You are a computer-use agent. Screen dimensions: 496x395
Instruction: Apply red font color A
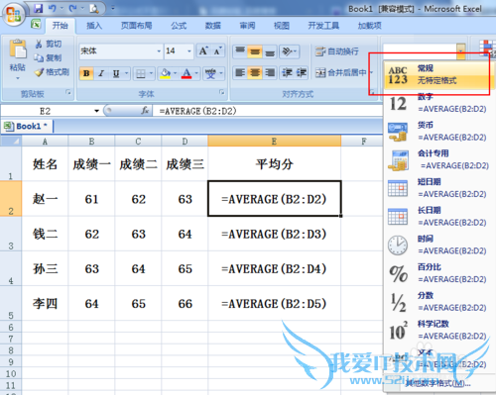pos(186,73)
